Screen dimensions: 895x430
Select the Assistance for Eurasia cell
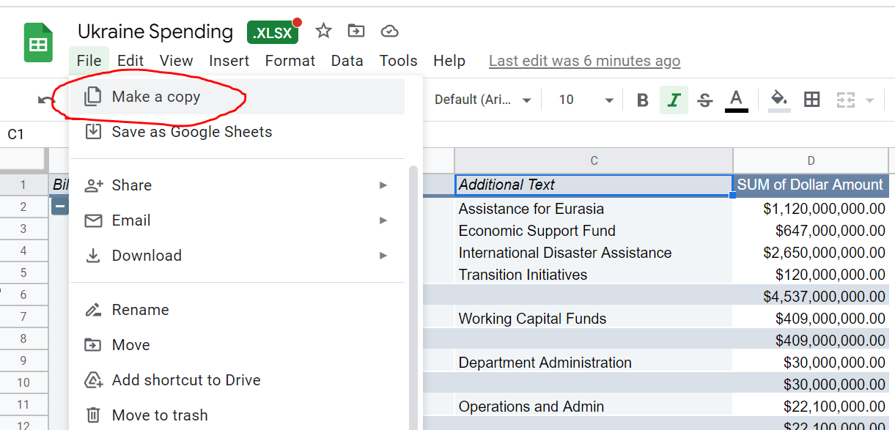594,209
